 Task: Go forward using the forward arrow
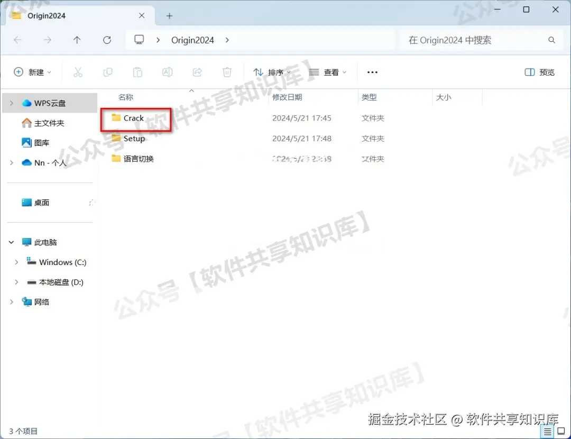coord(48,40)
